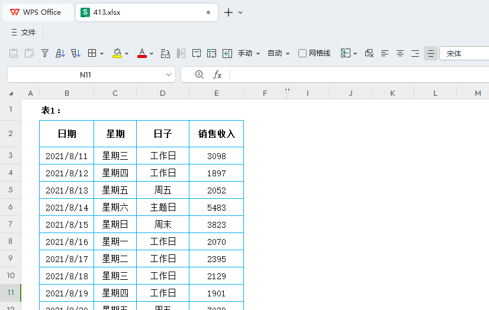Image resolution: width=489 pixels, height=310 pixels.
Task: Select the sales value 1901
Action: (x=217, y=293)
